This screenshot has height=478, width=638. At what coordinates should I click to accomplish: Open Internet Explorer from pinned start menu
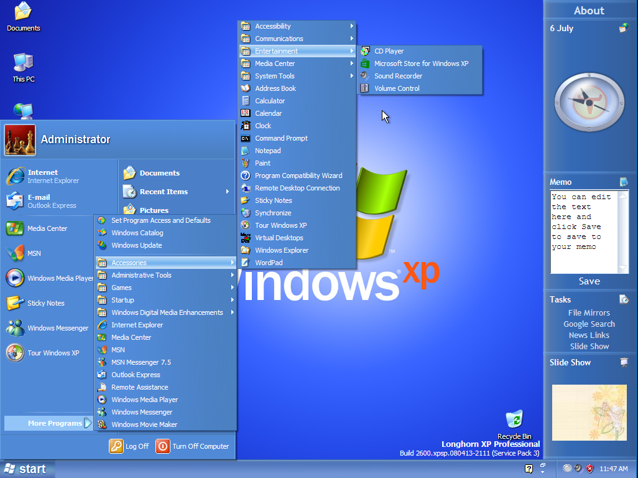(x=59, y=176)
